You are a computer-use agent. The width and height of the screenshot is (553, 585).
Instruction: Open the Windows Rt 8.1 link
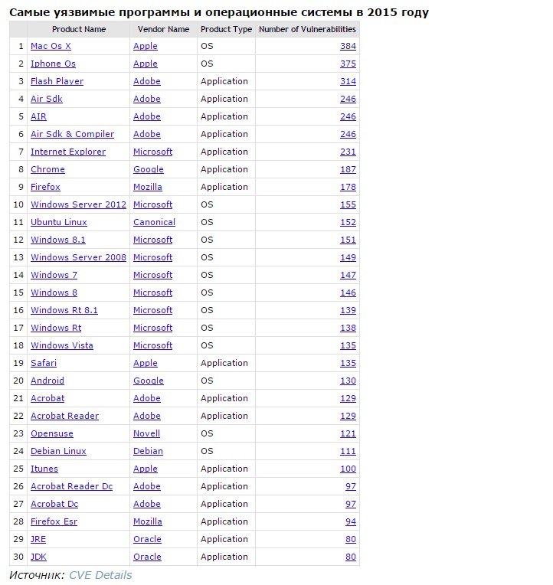(64, 310)
